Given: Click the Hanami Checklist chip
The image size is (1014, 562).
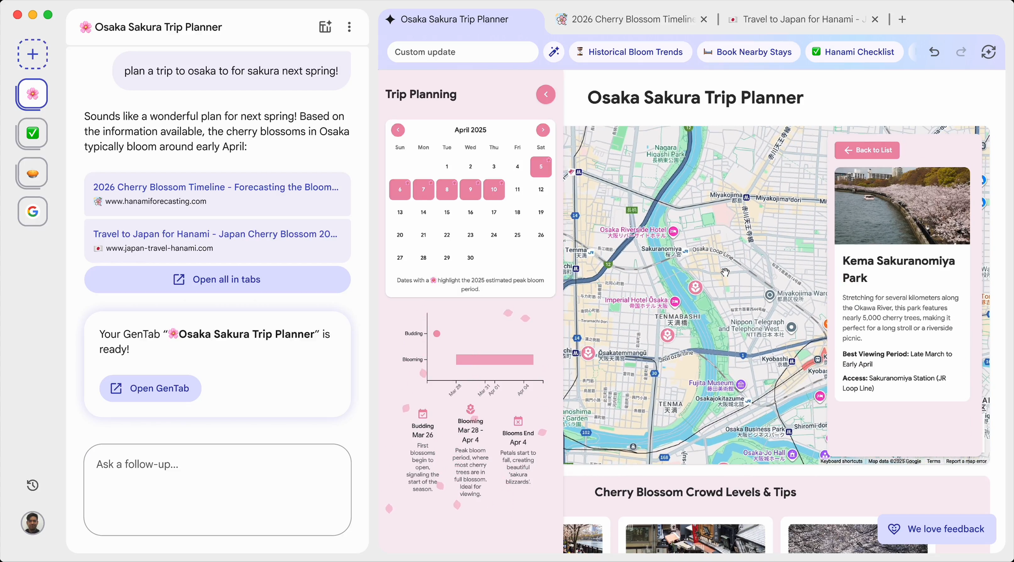Looking at the screenshot, I should click(853, 52).
